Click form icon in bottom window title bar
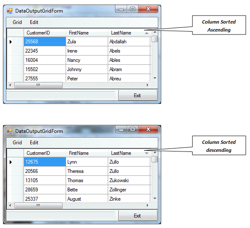The width and height of the screenshot is (250, 228). coord(10,131)
